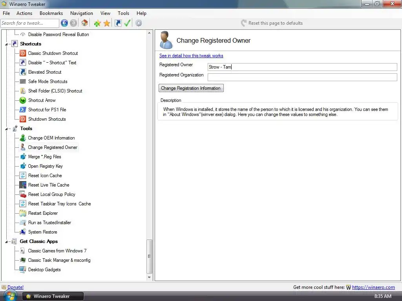Click the Desktop Gadgets icon
Image resolution: width=402 pixels, height=301 pixels.
(x=23, y=270)
